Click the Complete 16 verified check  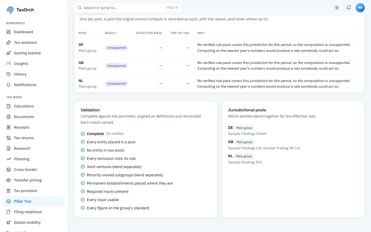(102, 134)
